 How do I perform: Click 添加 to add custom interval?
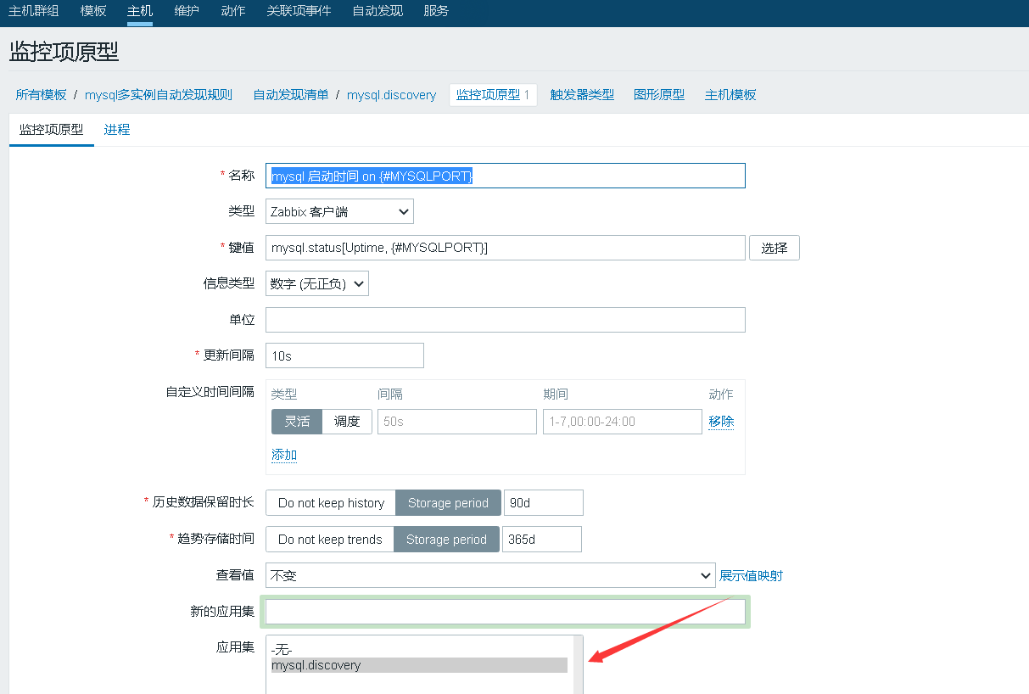point(284,455)
